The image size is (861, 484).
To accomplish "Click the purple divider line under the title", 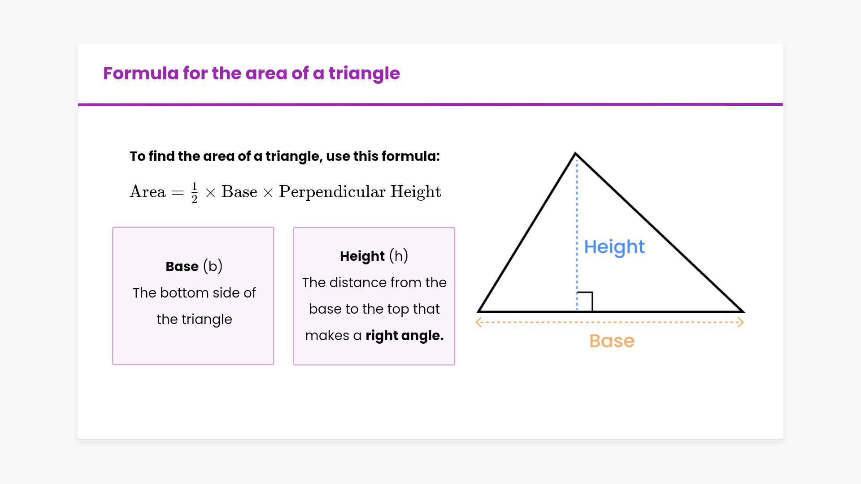I will click(430, 104).
